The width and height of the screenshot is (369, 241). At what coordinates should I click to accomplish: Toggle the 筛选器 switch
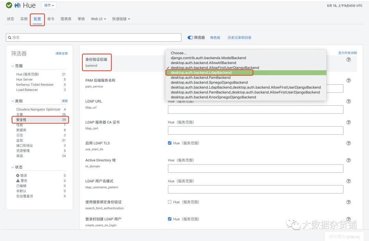pos(190,38)
